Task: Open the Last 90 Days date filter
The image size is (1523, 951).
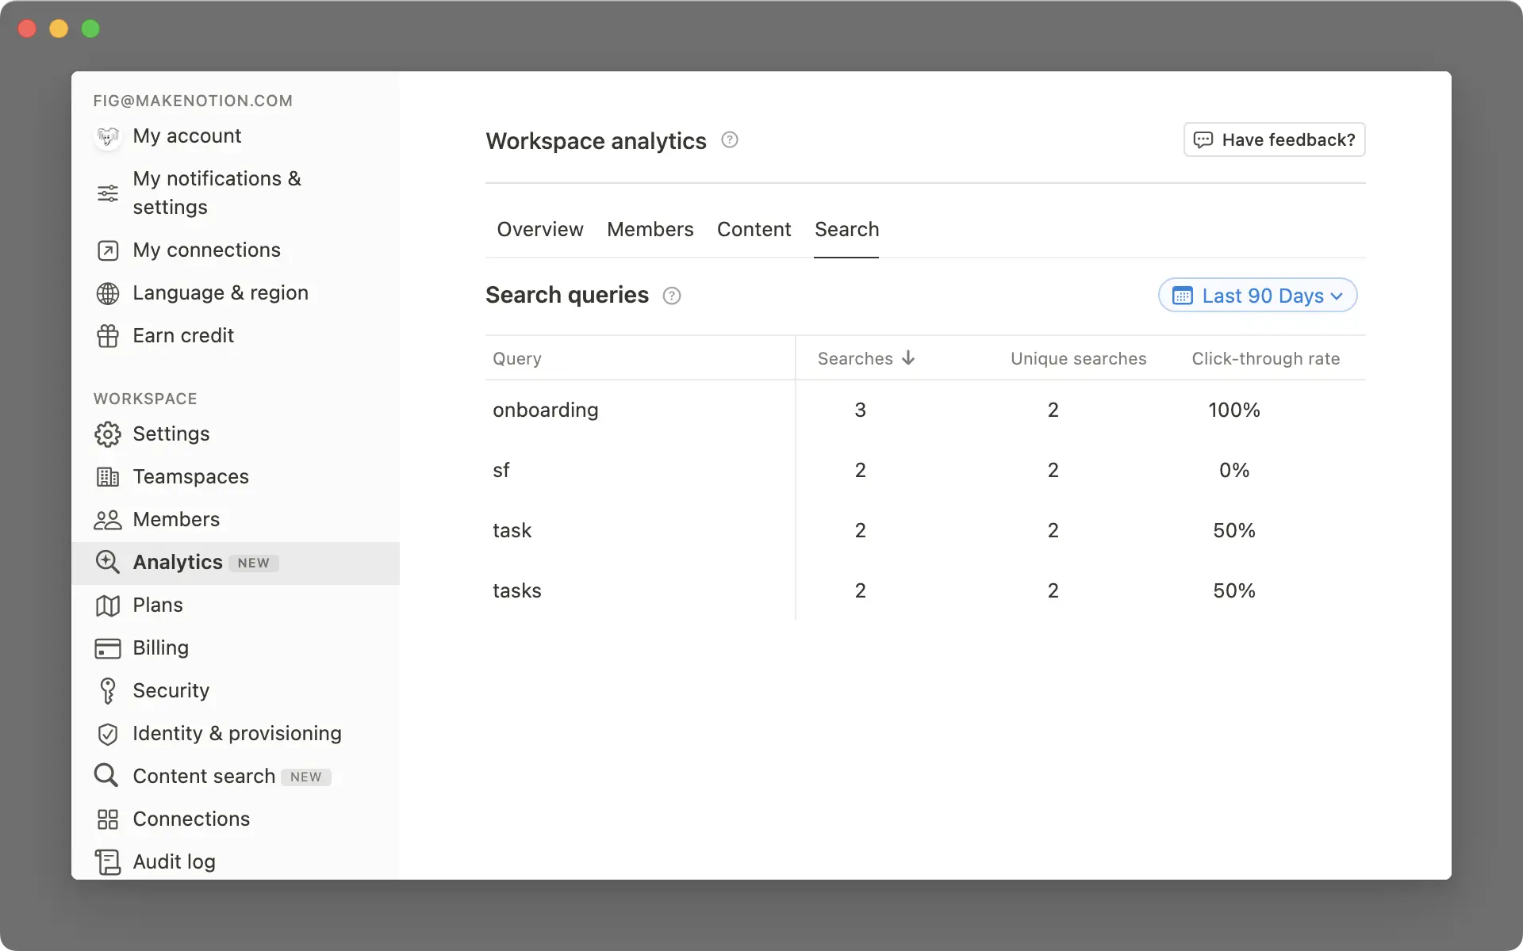Action: coord(1258,295)
